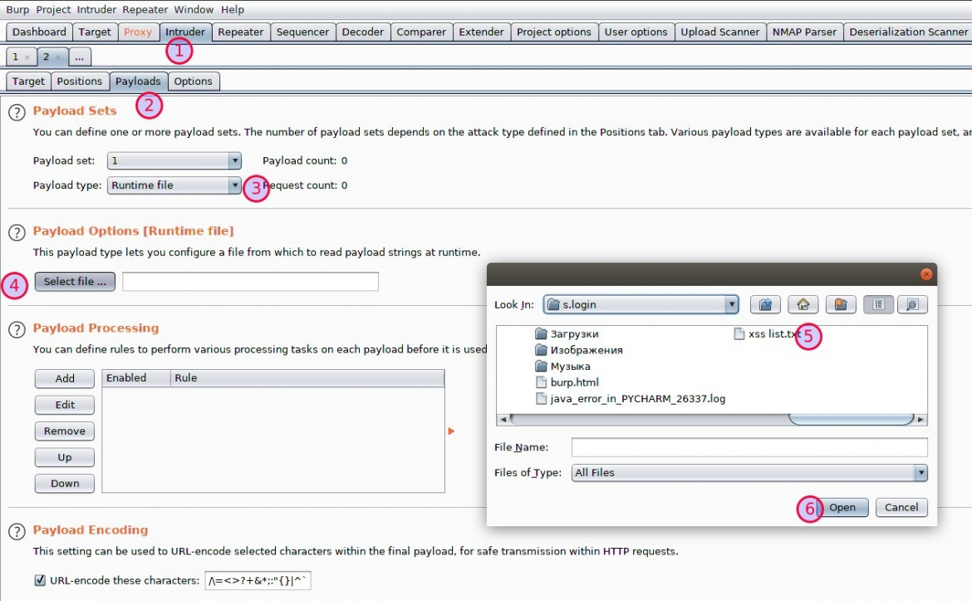This screenshot has height=601, width=972.
Task: Switch to the Extender tab
Action: [481, 32]
